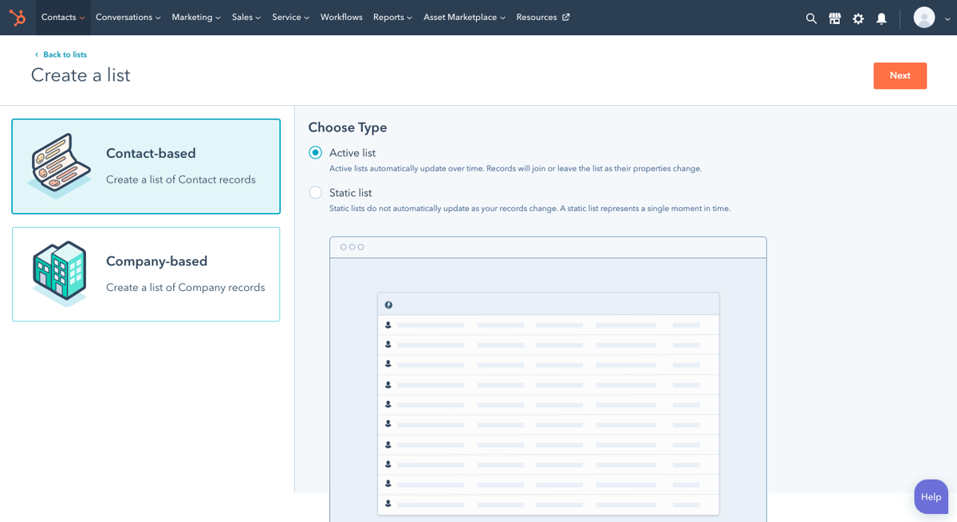This screenshot has height=522, width=957.
Task: Click the Choose Type heading
Action: (348, 128)
